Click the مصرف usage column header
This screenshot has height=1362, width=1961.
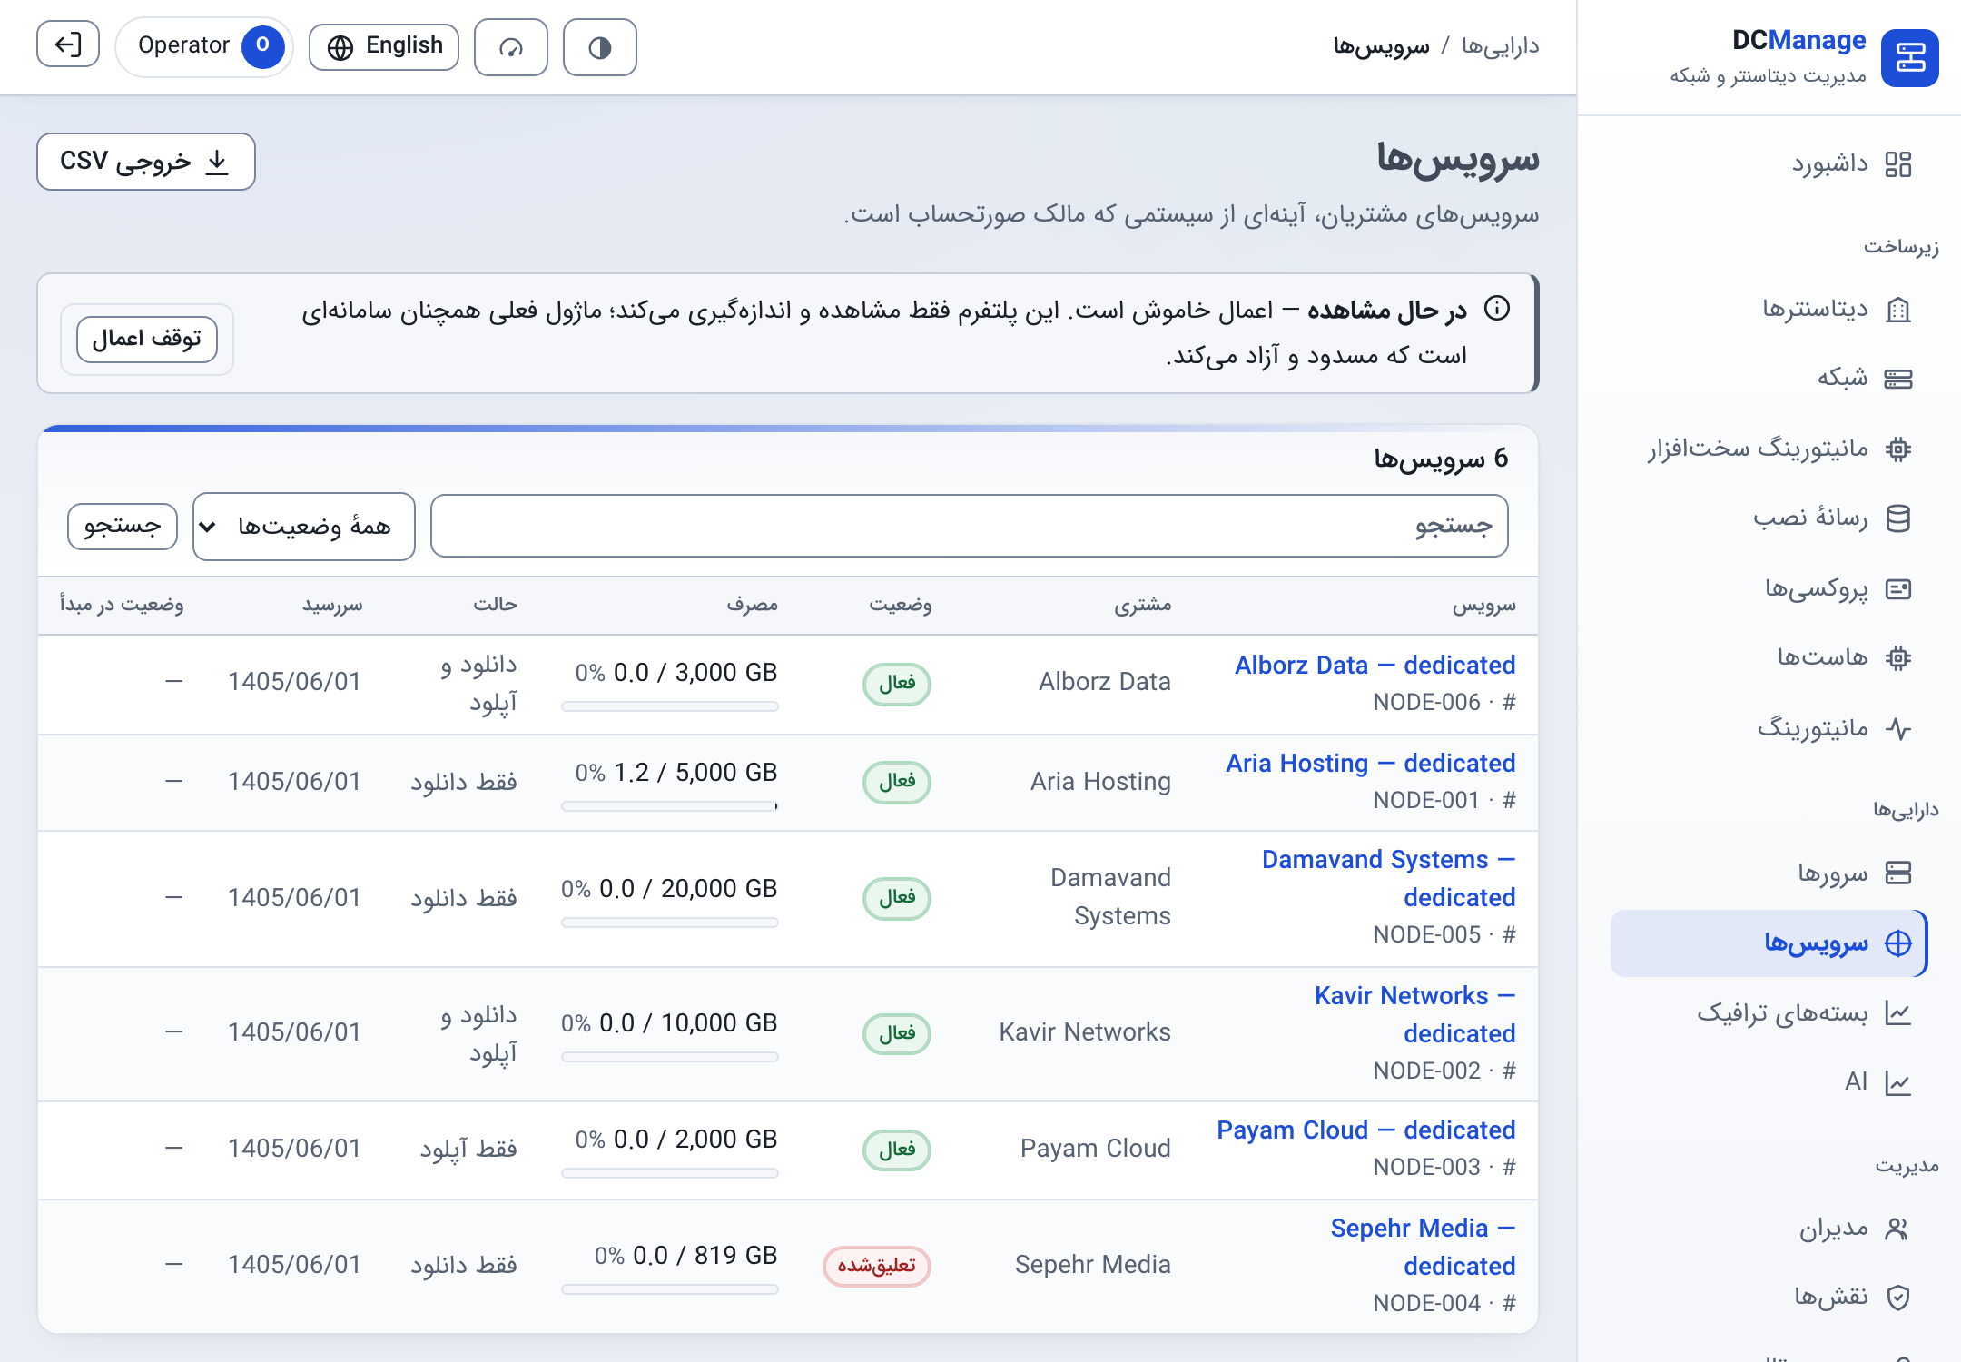point(752,605)
